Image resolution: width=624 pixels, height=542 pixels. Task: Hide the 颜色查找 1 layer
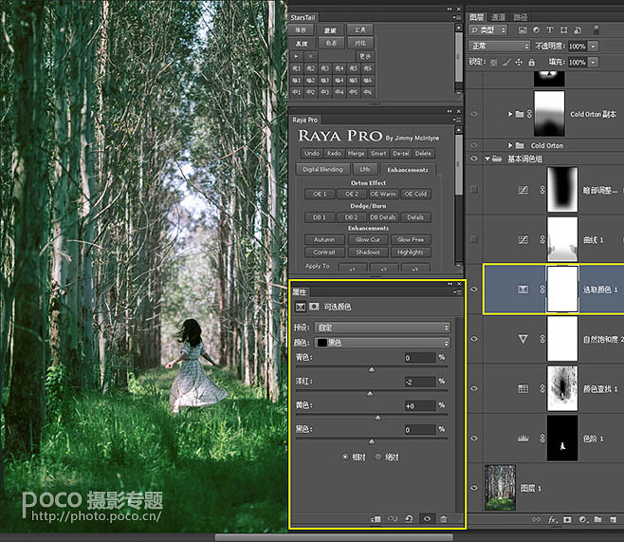tap(474, 388)
